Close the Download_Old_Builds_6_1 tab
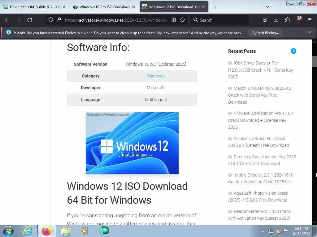The height and width of the screenshot is (237, 317). coord(64,7)
